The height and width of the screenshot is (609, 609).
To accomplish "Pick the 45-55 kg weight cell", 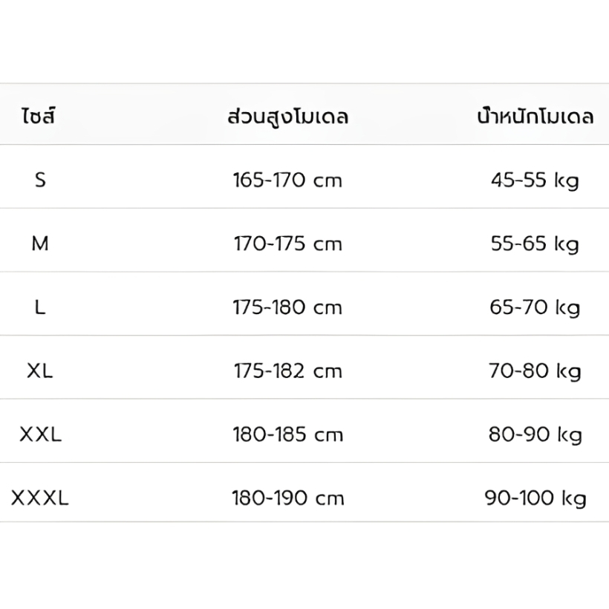I will pos(535,180).
